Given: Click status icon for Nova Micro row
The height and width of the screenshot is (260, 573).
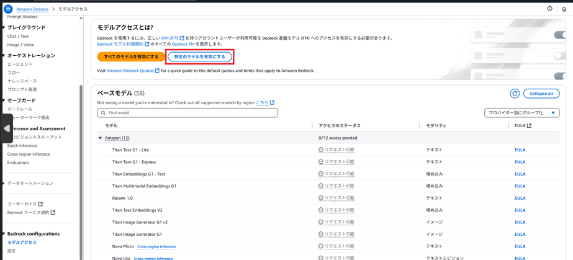Looking at the screenshot, I should pyautogui.click(x=321, y=246).
